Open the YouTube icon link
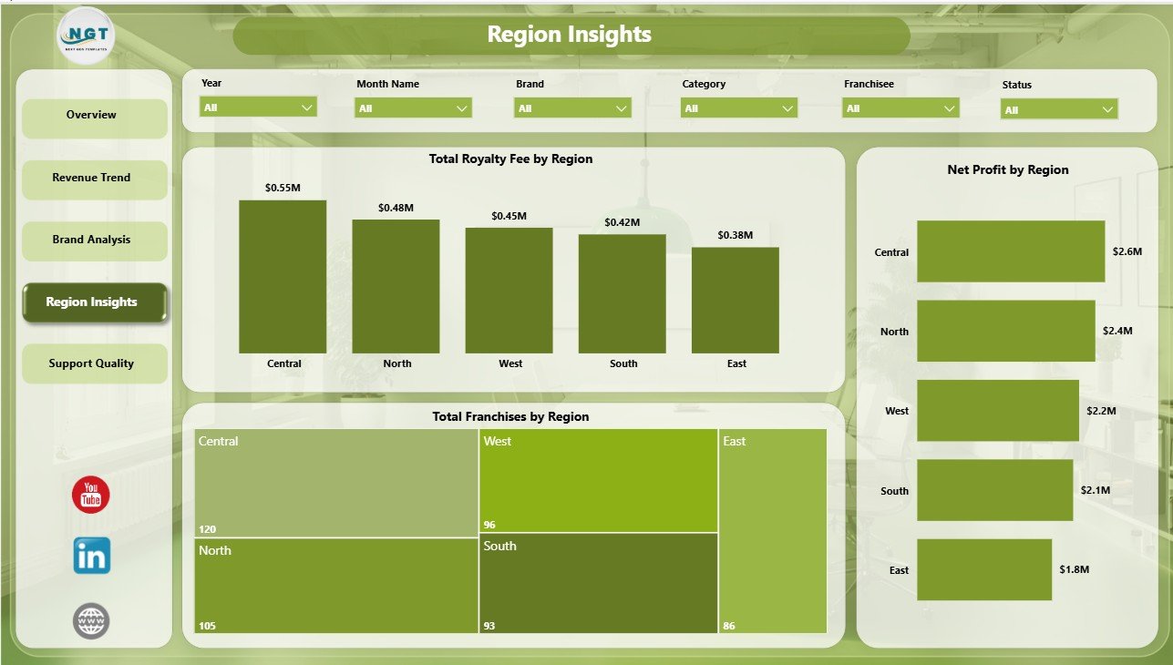Screen dimensions: 1173x665 pos(91,495)
